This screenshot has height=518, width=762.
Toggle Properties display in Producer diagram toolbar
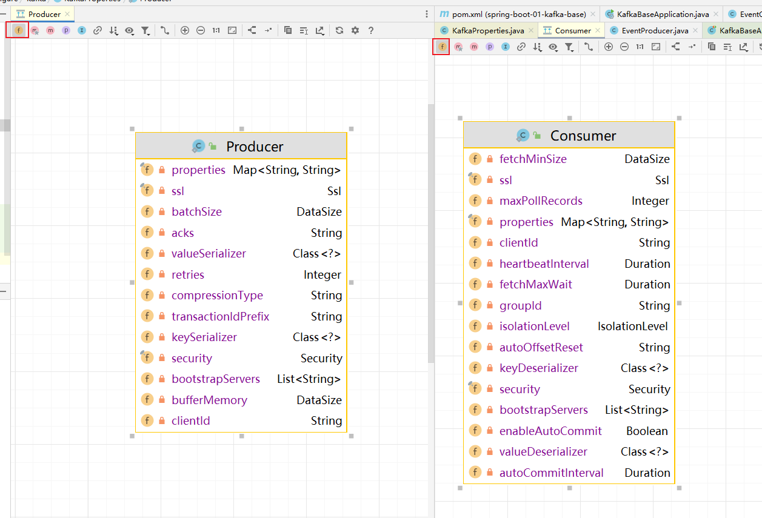coord(65,30)
